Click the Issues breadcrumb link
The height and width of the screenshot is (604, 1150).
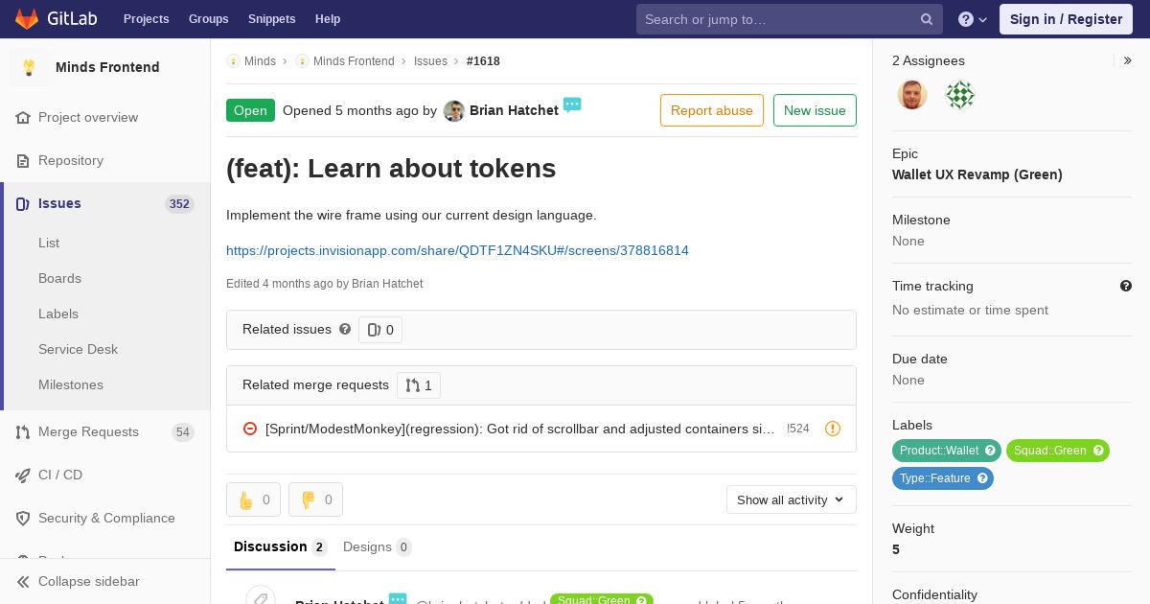point(430,61)
